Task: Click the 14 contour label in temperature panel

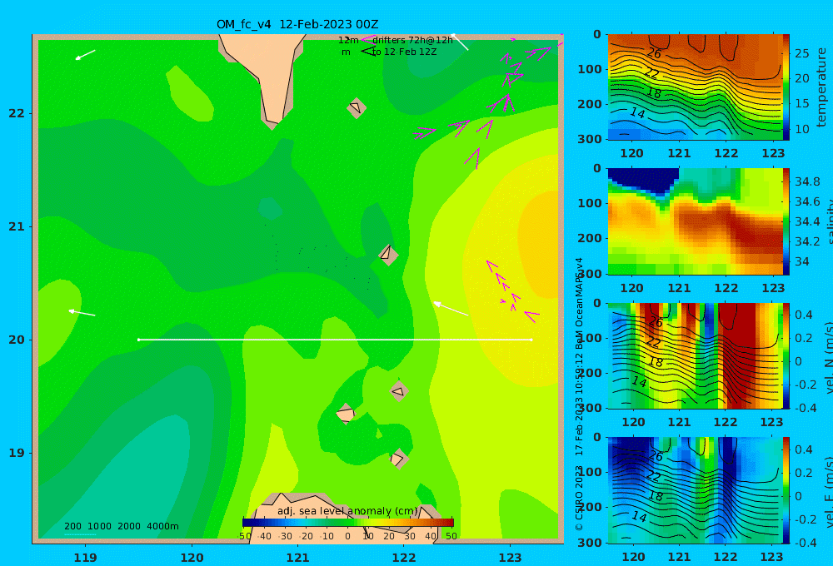Action: click(x=637, y=112)
